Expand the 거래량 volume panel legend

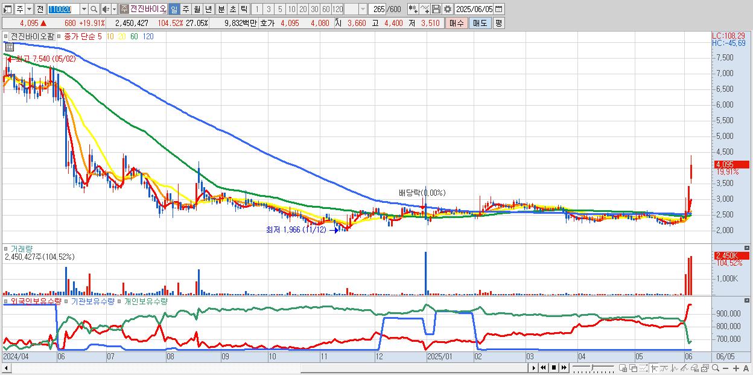(x=6, y=248)
